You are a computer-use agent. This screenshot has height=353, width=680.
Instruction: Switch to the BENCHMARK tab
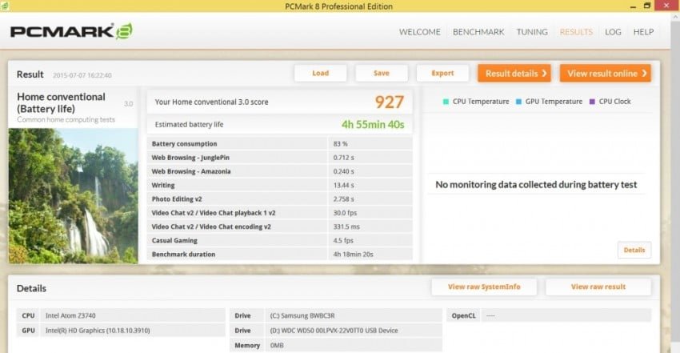point(478,32)
